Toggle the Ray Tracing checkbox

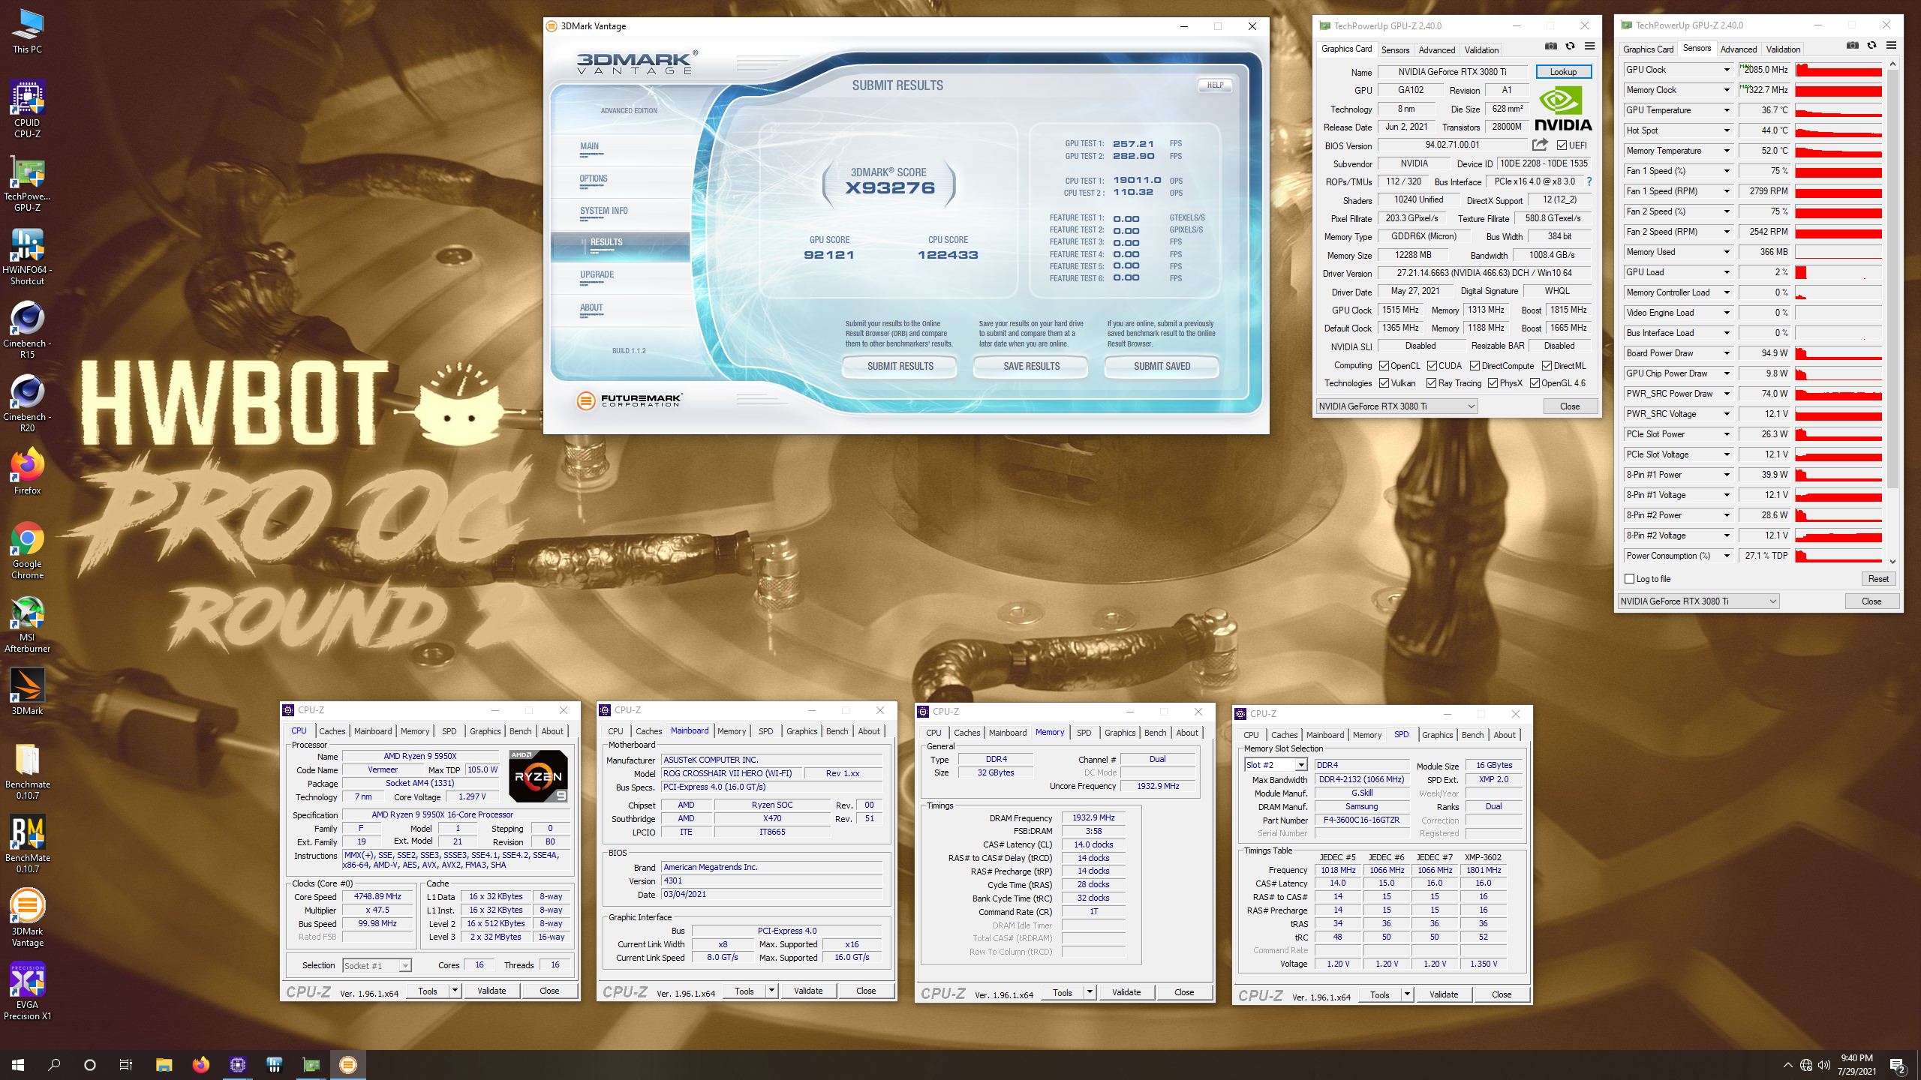(x=1431, y=383)
